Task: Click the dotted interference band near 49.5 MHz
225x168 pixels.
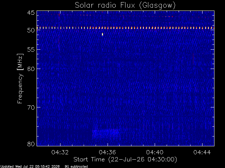Action: tap(126, 28)
